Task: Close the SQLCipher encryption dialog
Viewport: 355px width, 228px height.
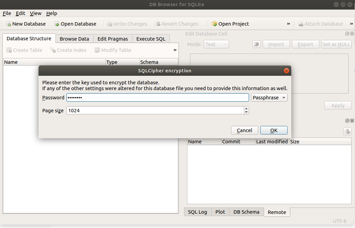Action: tap(287, 71)
